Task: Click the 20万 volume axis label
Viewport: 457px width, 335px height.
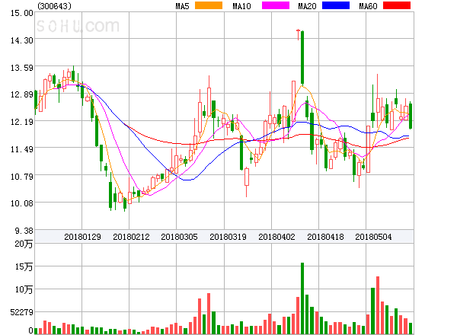Action: [24, 244]
